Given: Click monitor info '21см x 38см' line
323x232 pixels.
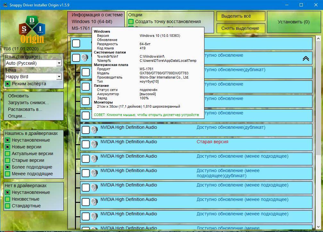Looking at the screenshot, I should [138, 106].
